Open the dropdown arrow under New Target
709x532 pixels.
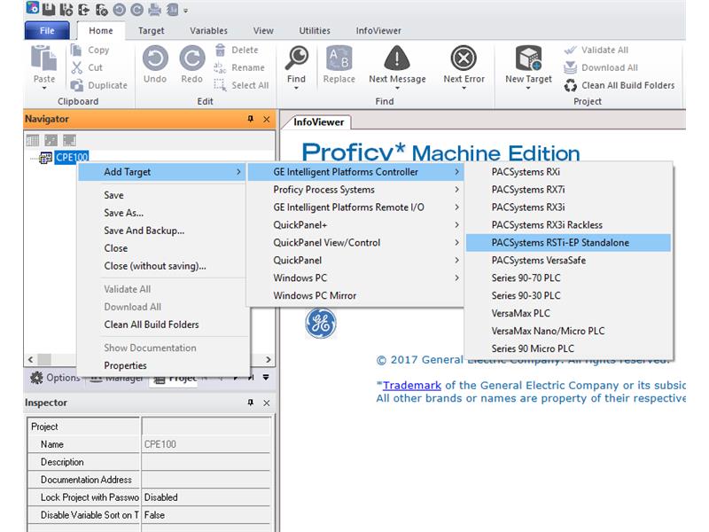tap(528, 88)
